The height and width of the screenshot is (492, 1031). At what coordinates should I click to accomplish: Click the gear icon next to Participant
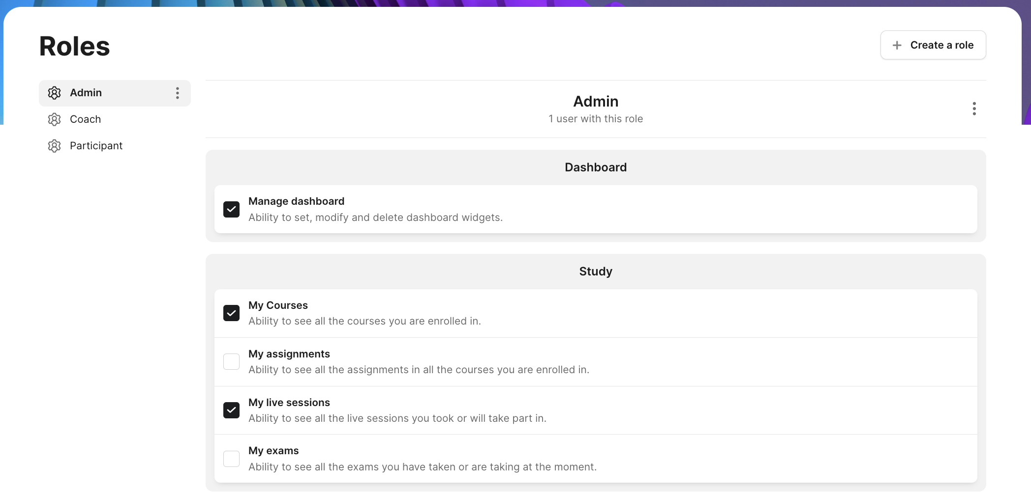tap(54, 146)
